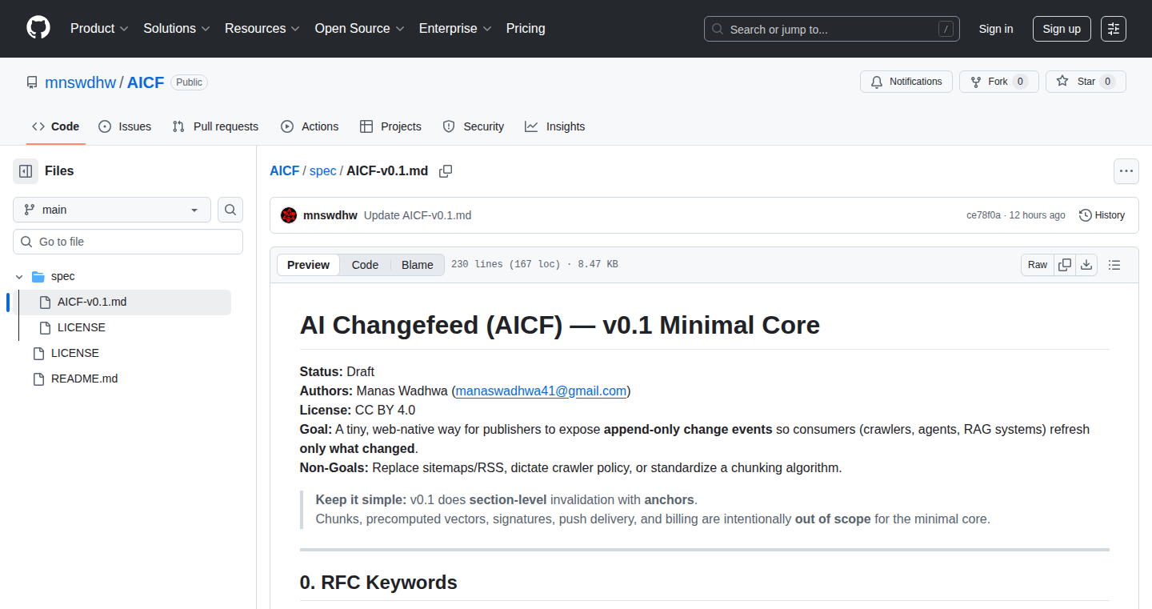Open the main branch dropdown

coord(112,210)
